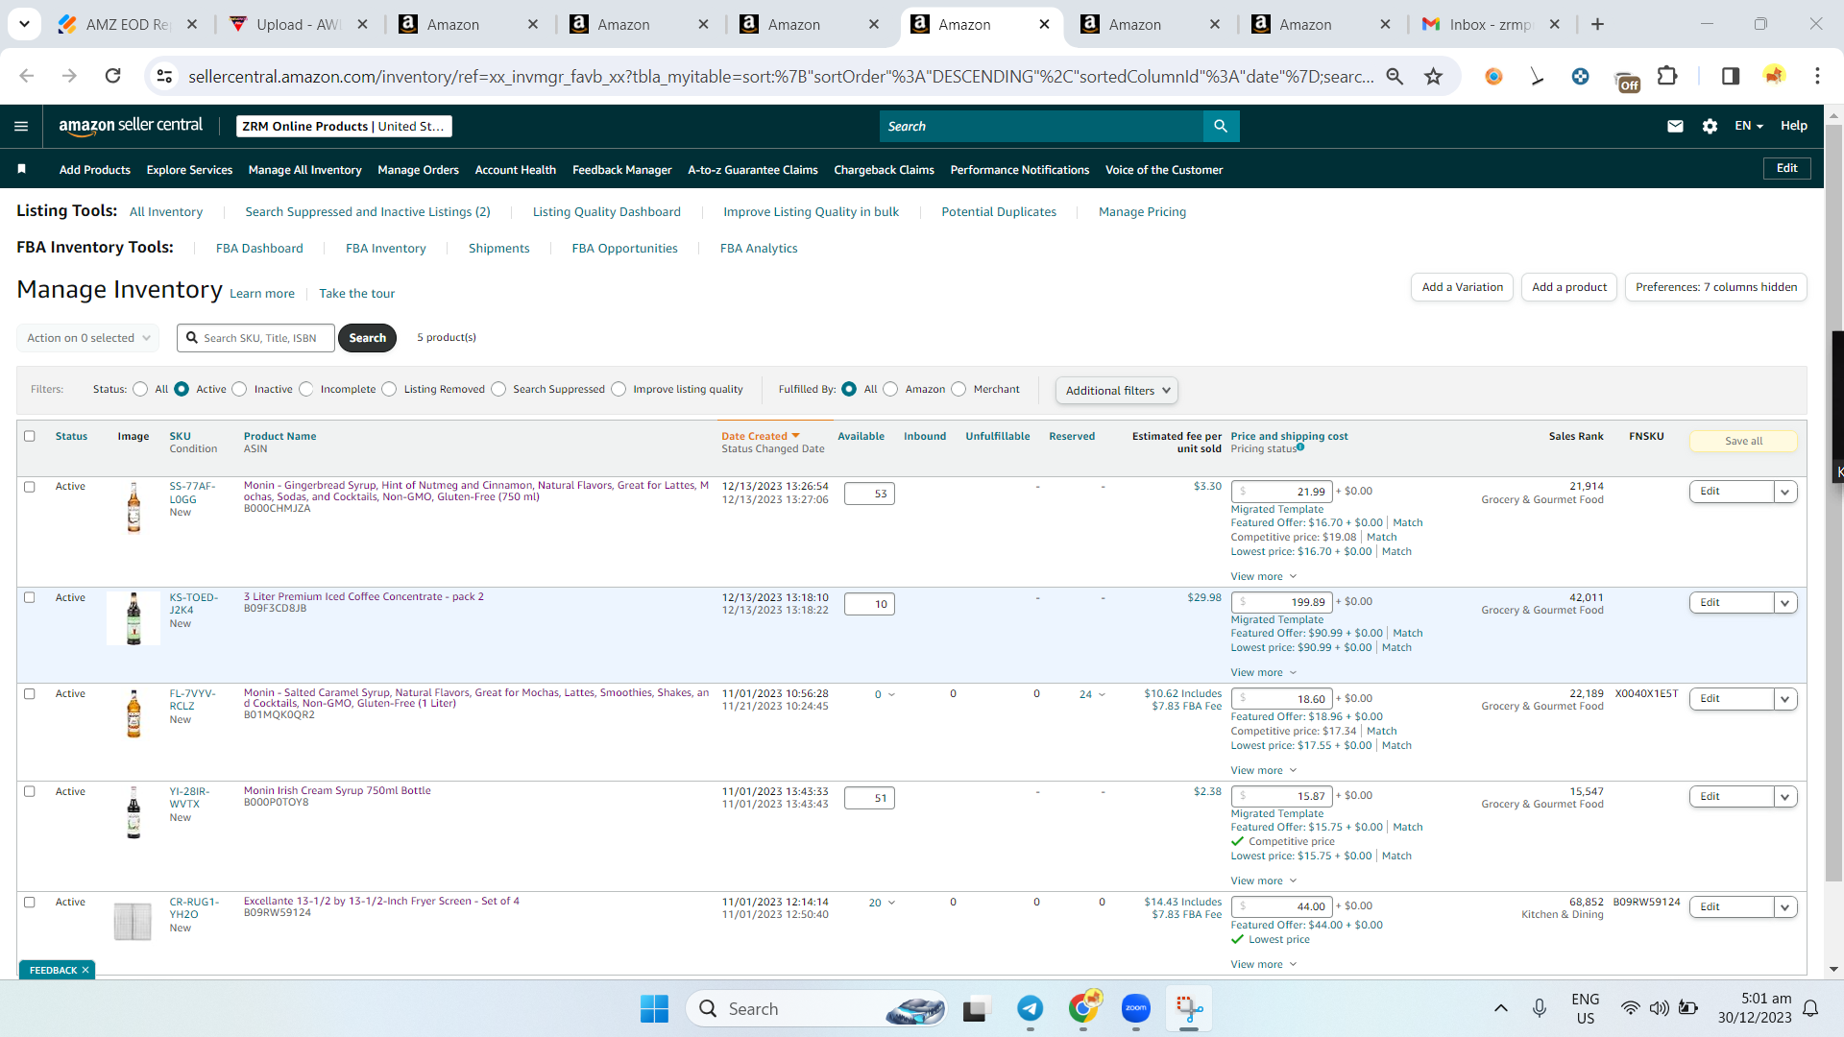Open Account Health page
Screen dimensions: 1844x1037
pyautogui.click(x=515, y=170)
